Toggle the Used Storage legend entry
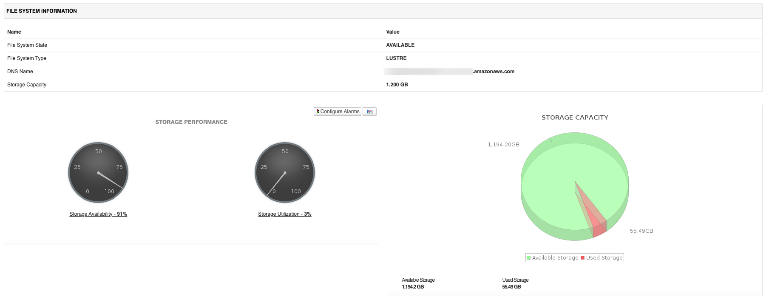 [602, 258]
